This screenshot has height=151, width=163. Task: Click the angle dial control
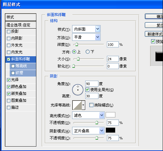click(78, 90)
